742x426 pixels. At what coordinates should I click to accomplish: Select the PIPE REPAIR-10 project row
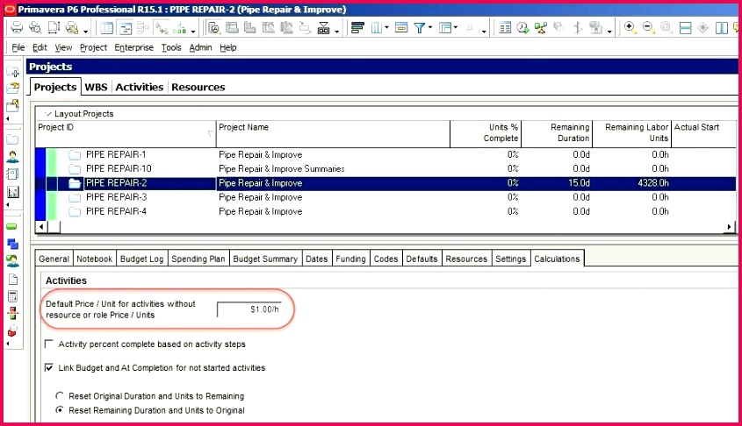click(x=385, y=168)
